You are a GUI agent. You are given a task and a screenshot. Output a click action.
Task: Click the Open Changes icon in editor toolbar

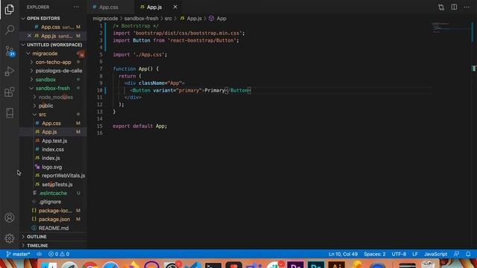(x=441, y=7)
